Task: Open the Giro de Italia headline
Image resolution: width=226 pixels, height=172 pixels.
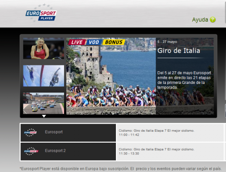Action: pos(179,51)
